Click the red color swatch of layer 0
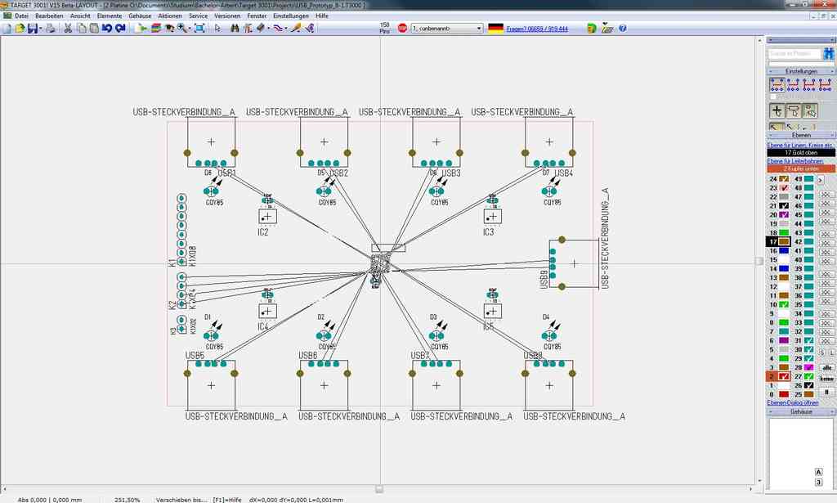 tap(784, 394)
